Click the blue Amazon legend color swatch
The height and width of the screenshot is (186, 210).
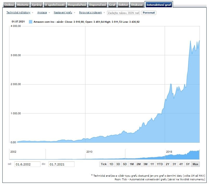coord(30,22)
